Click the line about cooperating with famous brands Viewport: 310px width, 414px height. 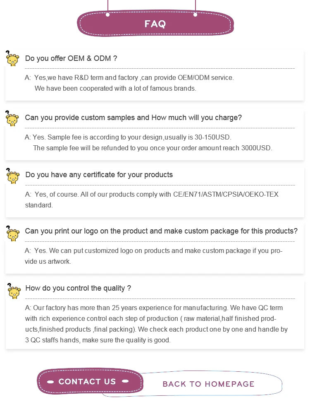(115, 88)
